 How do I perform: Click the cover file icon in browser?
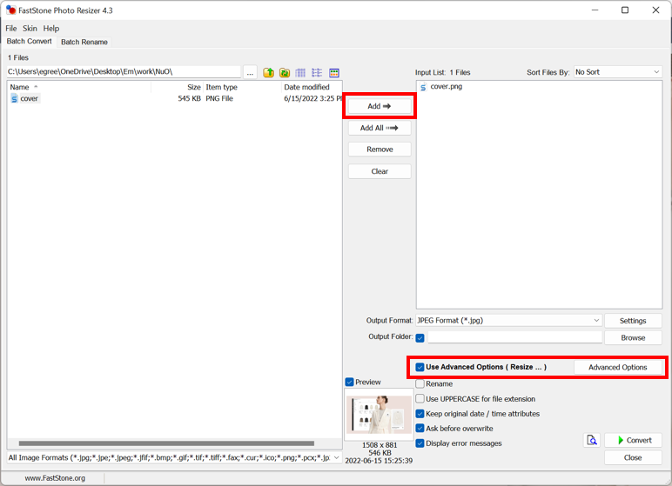pyautogui.click(x=14, y=99)
